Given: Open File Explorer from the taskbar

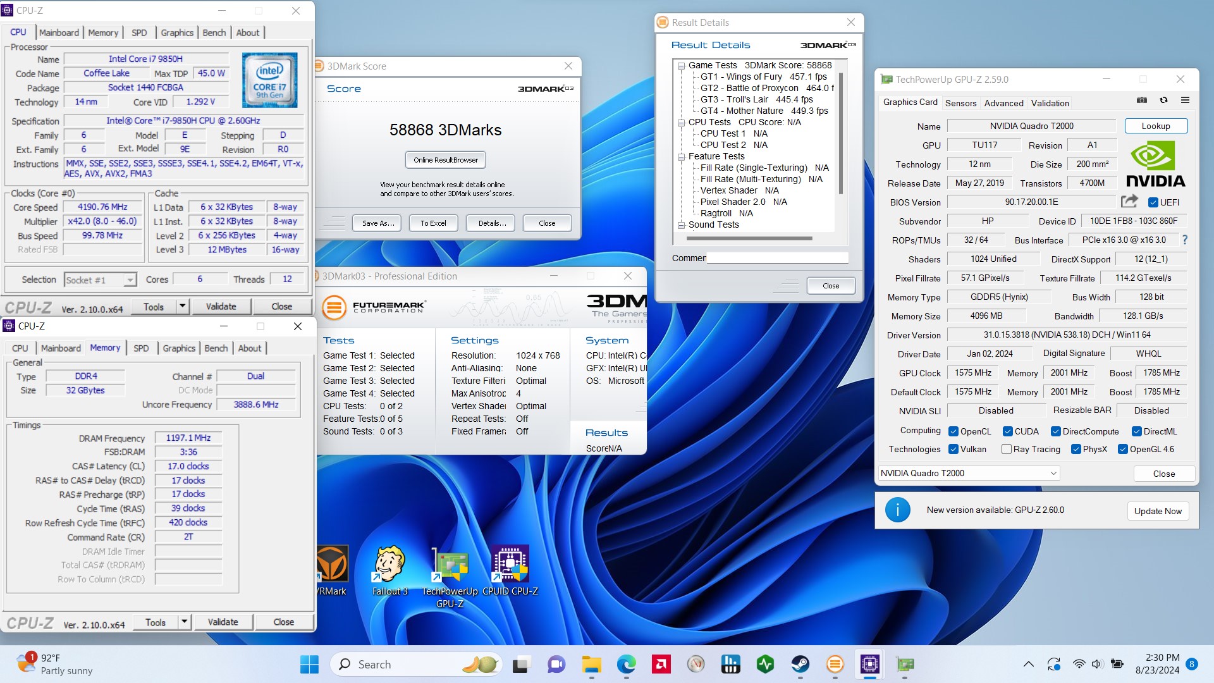Looking at the screenshot, I should coord(591,664).
